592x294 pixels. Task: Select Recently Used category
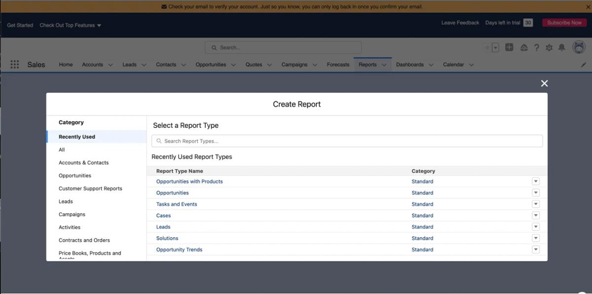pos(97,137)
